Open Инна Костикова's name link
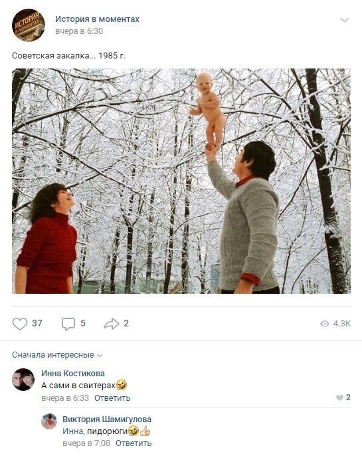362x460 pixels. (73, 373)
